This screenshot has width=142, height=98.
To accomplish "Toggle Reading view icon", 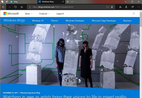I will coord(107,7).
